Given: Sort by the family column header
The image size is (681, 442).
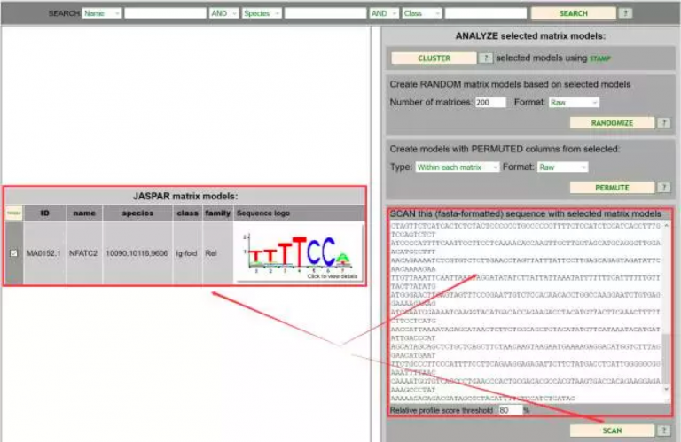Looking at the screenshot, I should point(217,213).
